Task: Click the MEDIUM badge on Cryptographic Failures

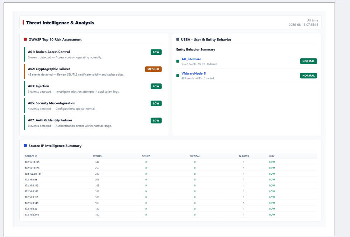Action: pyautogui.click(x=153, y=69)
